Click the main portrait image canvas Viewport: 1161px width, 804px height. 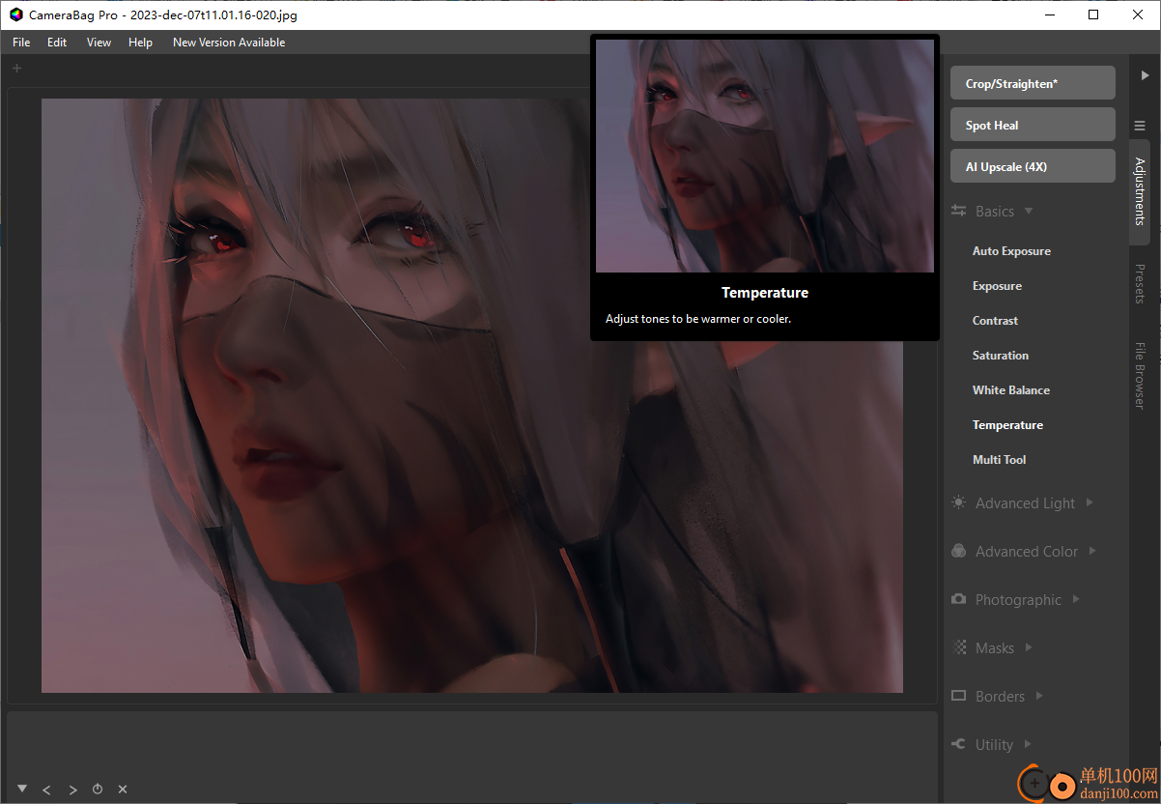(472, 395)
